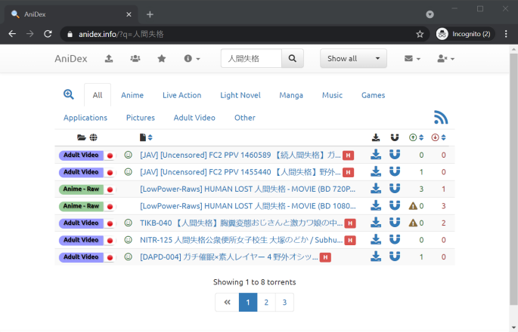Open HUMAN LOST MOVIE BD 720P link

(x=248, y=189)
